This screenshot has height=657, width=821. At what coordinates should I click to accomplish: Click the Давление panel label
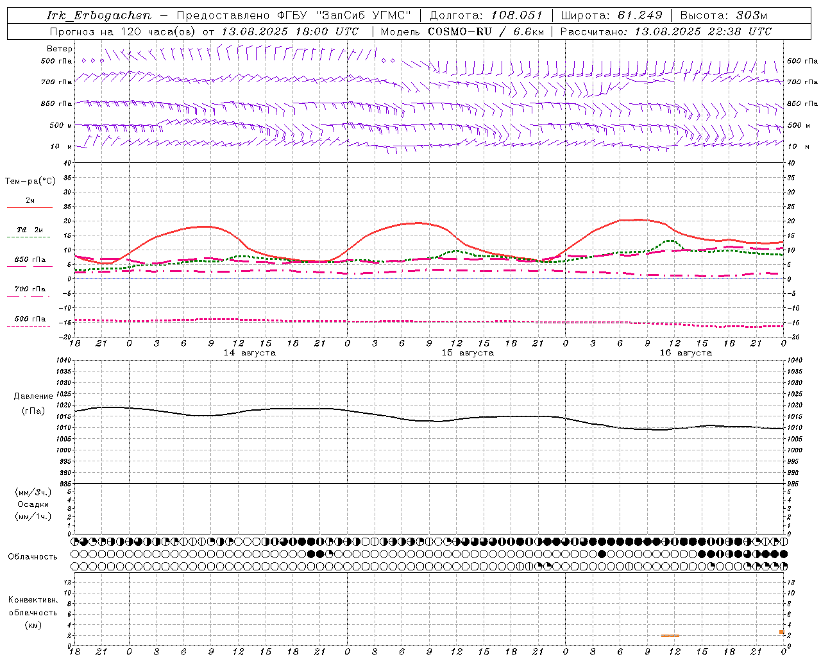pos(33,397)
